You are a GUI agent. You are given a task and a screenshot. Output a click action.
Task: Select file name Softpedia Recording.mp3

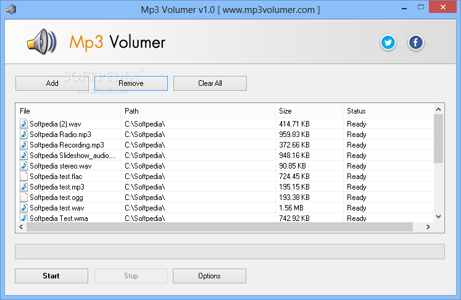point(67,145)
